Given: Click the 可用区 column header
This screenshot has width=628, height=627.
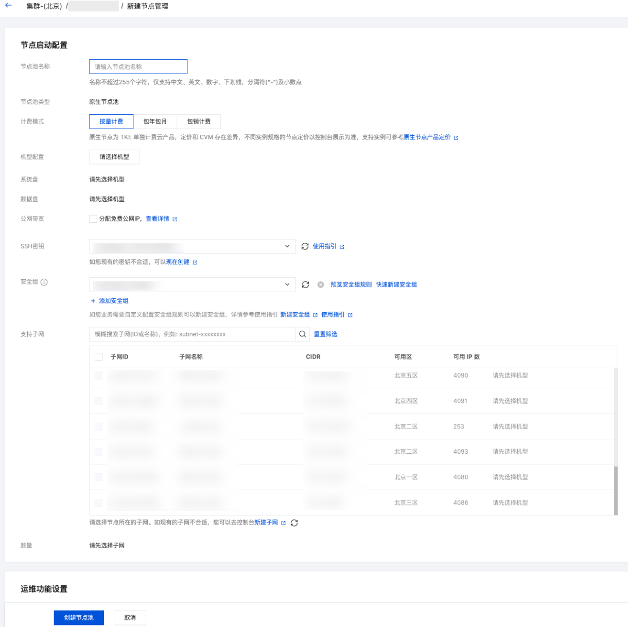Looking at the screenshot, I should click(x=403, y=357).
